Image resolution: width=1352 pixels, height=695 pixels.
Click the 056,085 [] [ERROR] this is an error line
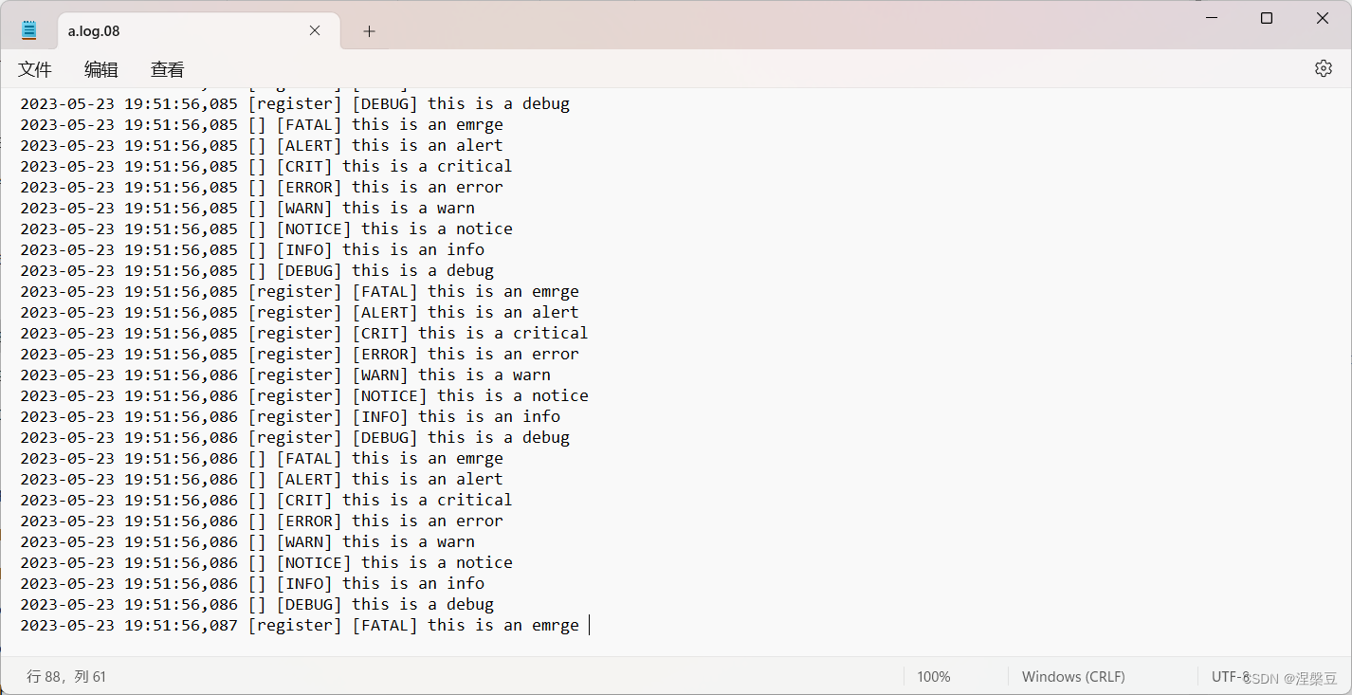coord(262,187)
